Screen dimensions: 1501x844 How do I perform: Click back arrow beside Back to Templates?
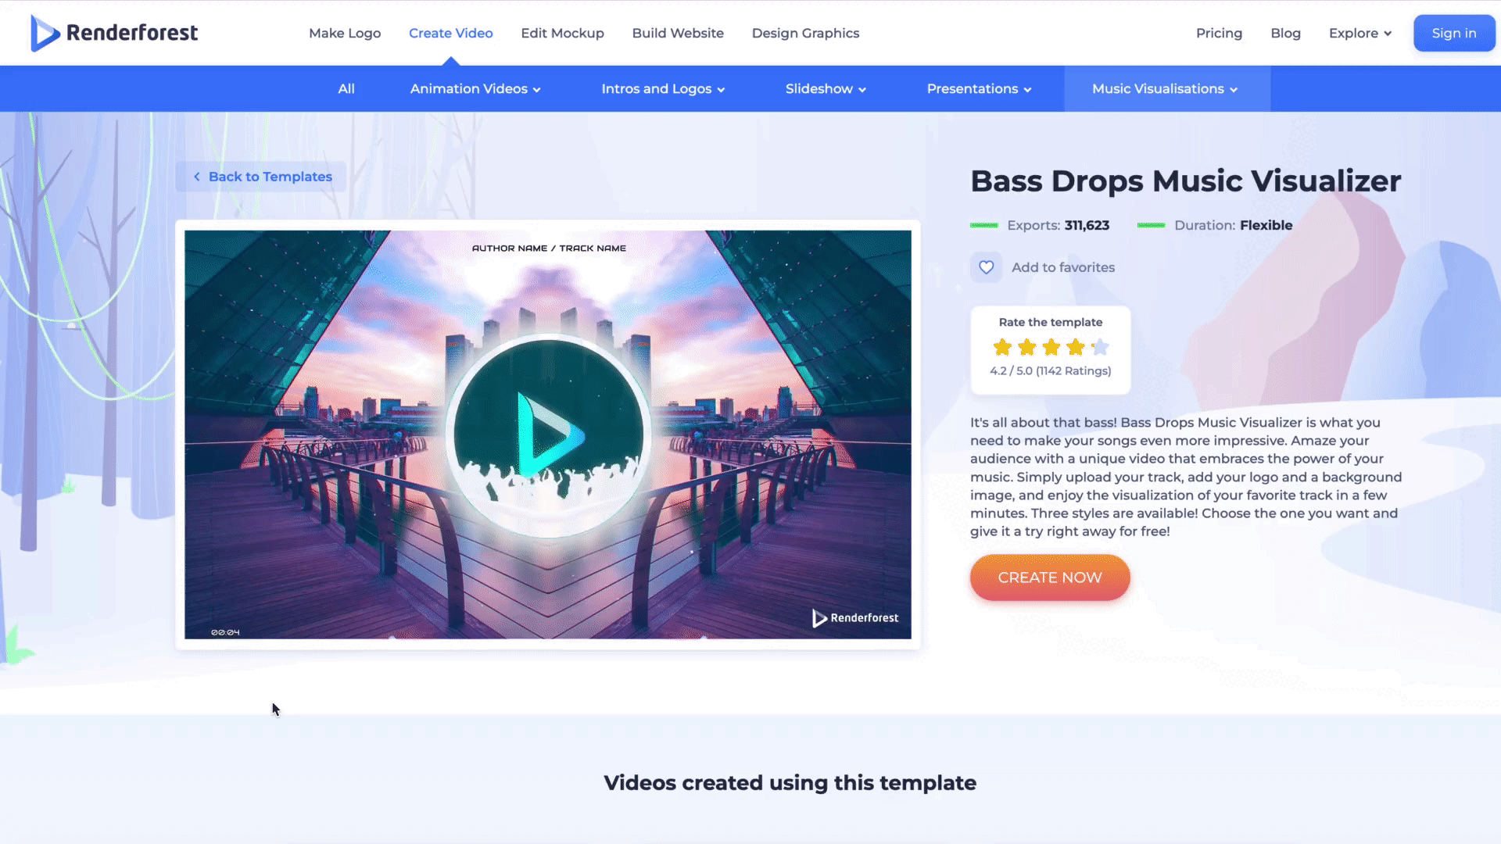pos(197,177)
